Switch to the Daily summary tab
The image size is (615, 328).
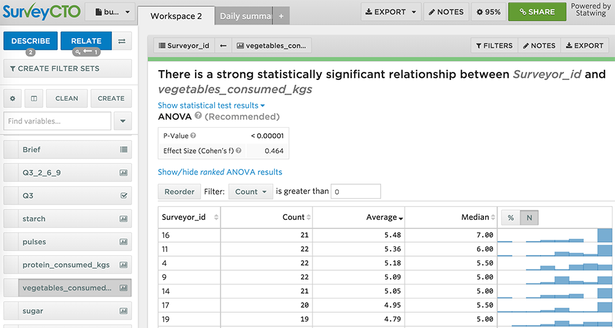point(244,16)
